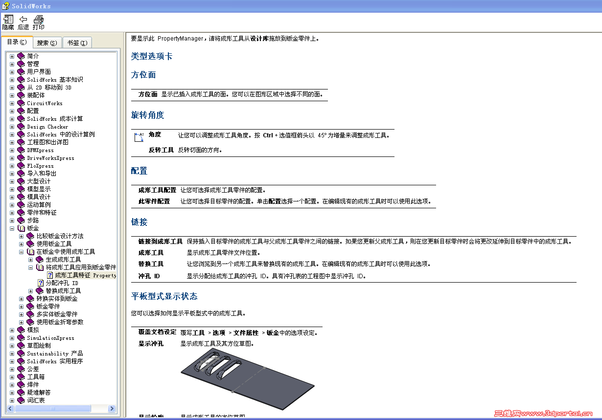Collapse the 钣金 tree node
This screenshot has height=420, width=602.
click(x=12, y=228)
